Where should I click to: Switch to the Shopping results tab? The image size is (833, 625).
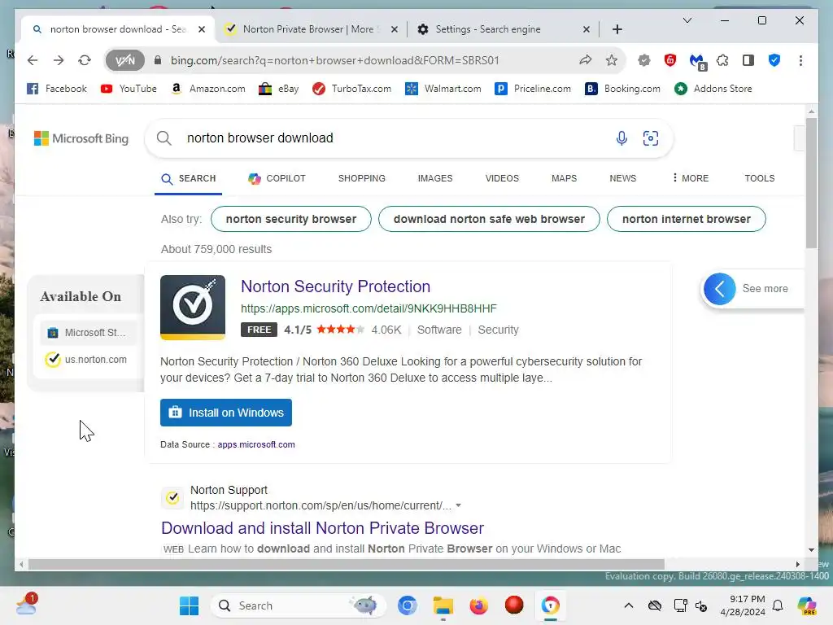coord(362,178)
